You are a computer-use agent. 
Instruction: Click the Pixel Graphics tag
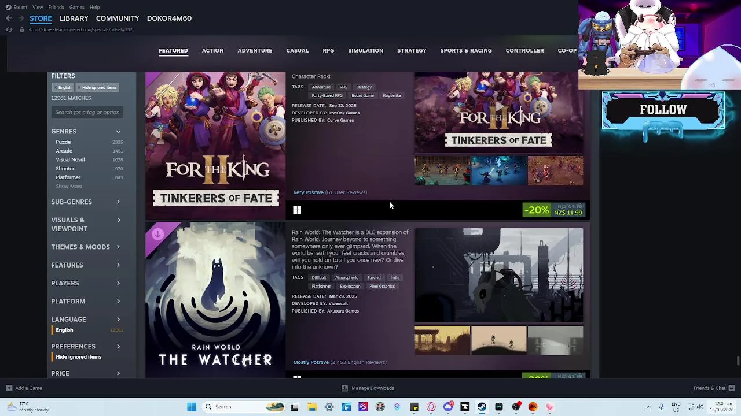[382, 287]
